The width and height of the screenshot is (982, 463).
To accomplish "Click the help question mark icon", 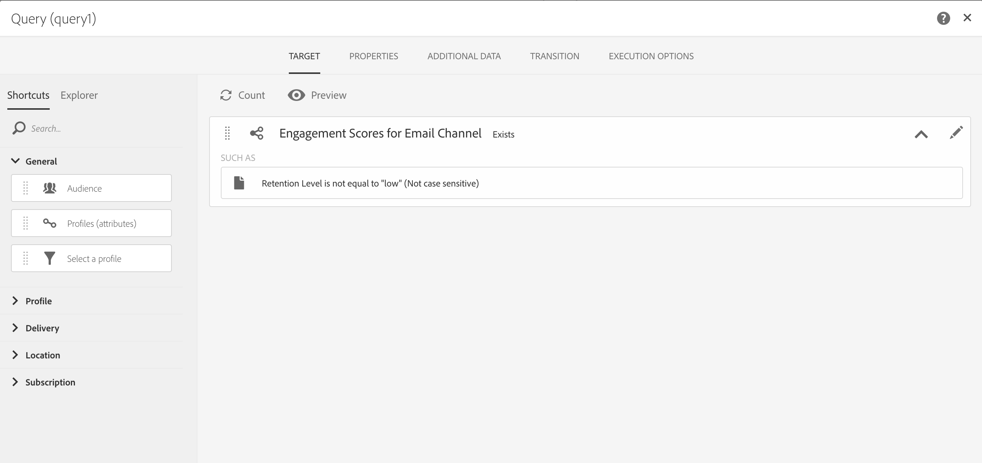I will [943, 18].
